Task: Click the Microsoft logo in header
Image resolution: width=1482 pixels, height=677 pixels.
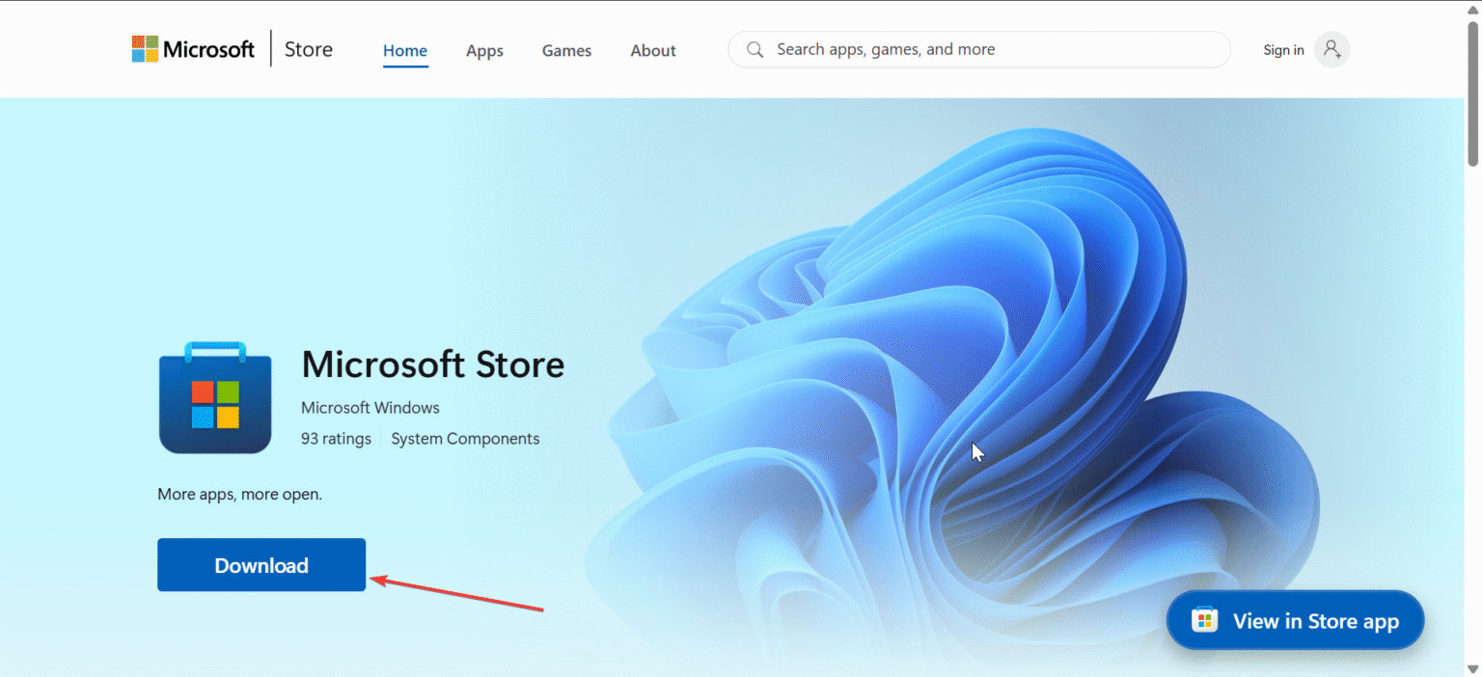Action: click(193, 49)
